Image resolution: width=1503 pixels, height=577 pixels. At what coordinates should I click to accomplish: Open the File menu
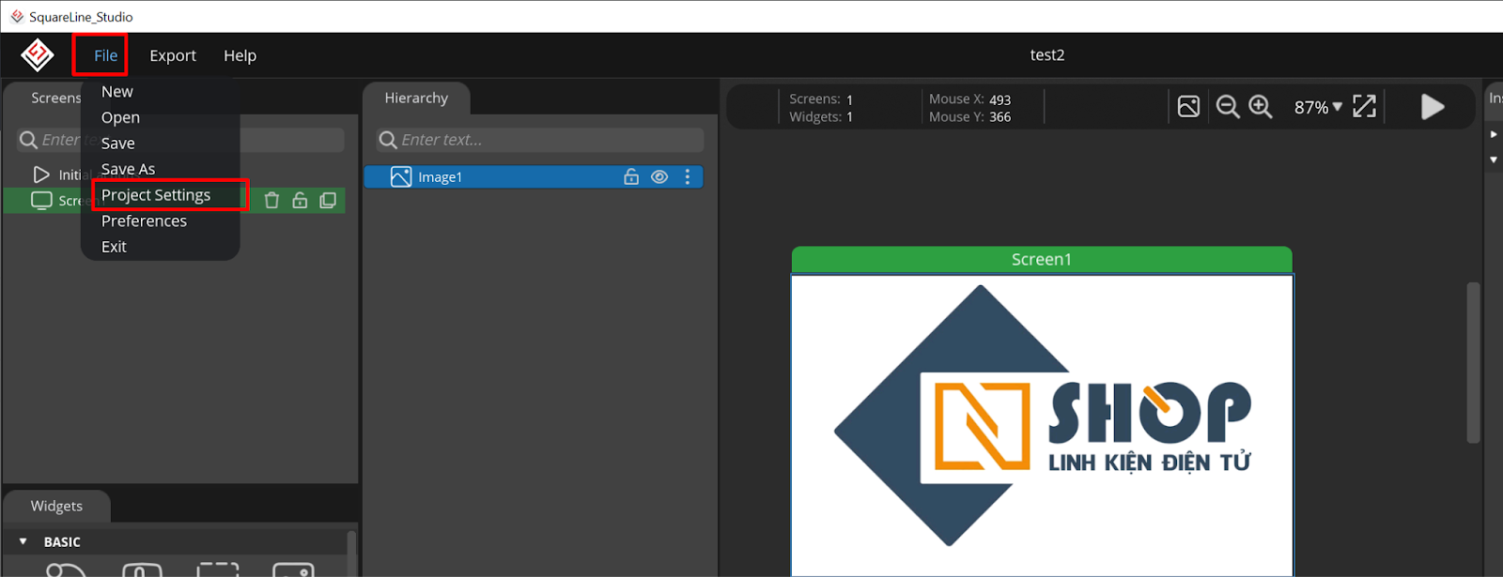[x=105, y=55]
